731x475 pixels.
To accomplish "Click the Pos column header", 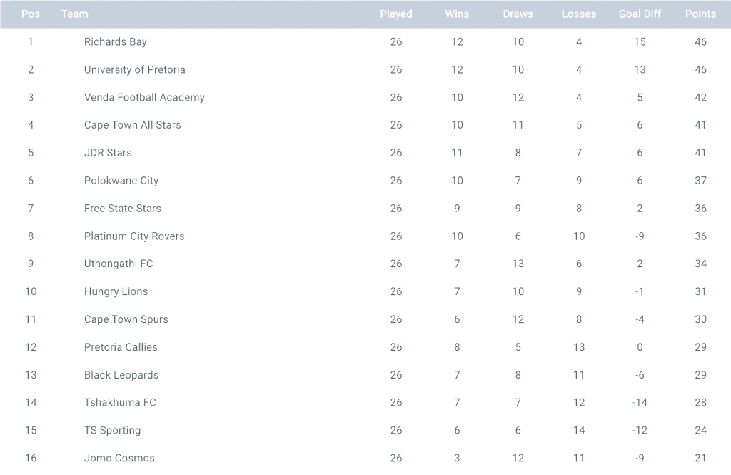I will [31, 14].
